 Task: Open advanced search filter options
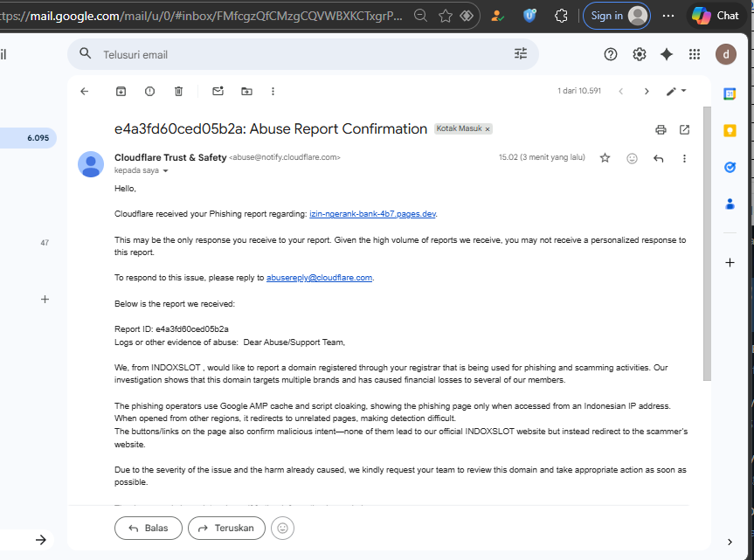(x=521, y=54)
